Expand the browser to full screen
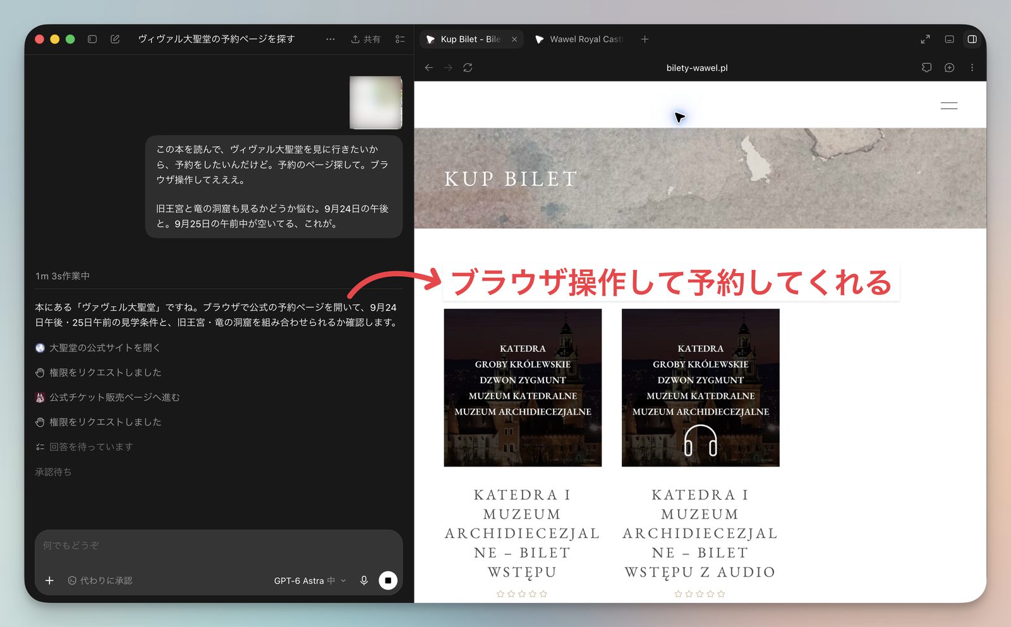Viewport: 1011px width, 627px height. (925, 39)
